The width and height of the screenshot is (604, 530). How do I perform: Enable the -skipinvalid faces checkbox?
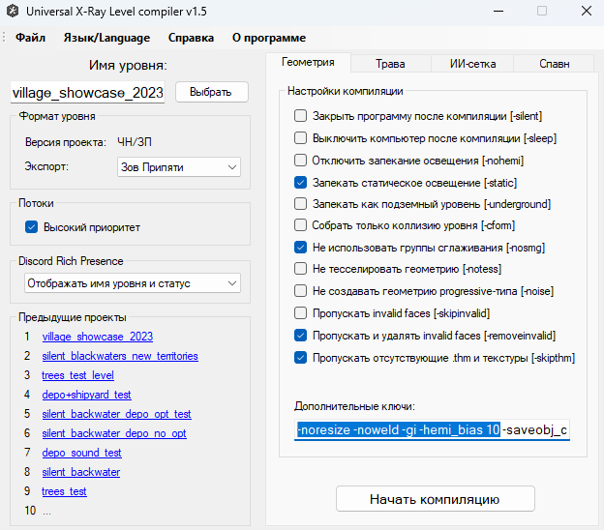coord(300,313)
